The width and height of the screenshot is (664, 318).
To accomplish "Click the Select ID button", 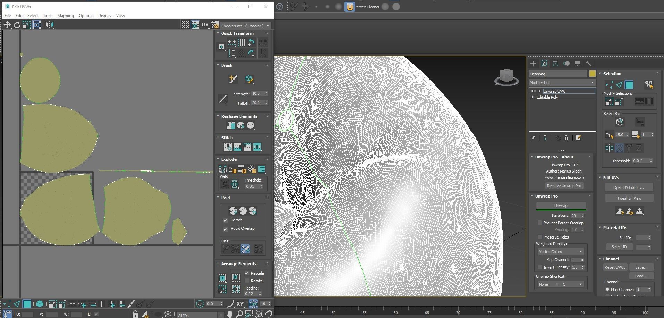I will click(619, 247).
